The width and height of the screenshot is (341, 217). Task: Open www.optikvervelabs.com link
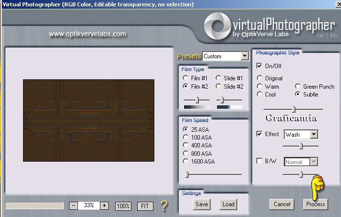click(87, 34)
